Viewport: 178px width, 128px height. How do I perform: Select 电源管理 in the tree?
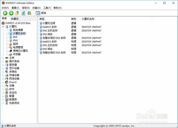[18, 47]
